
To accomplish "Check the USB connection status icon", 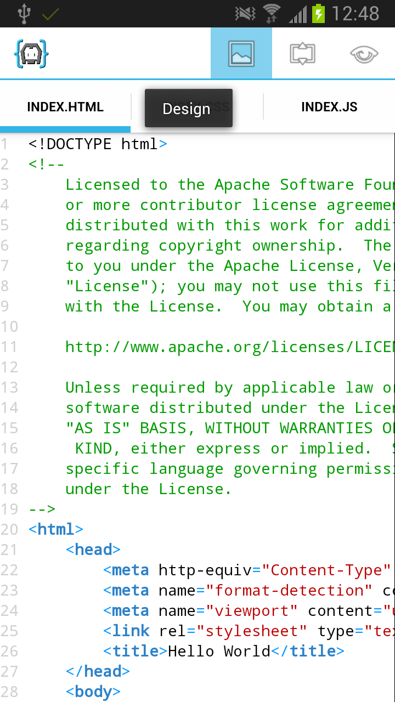I will click(24, 14).
